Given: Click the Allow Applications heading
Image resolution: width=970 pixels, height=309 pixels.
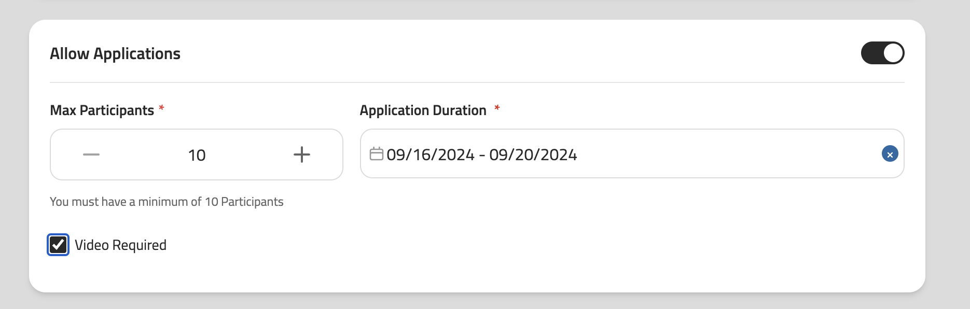Looking at the screenshot, I should (115, 54).
